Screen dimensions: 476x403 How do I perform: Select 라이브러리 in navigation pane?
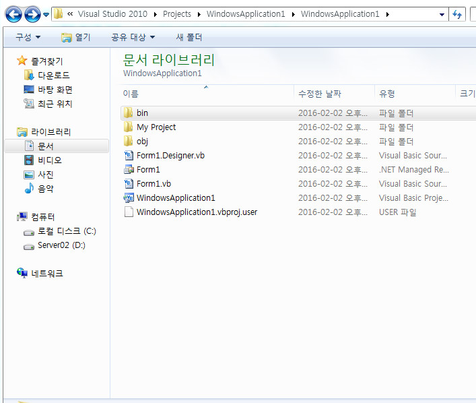pyautogui.click(x=50, y=132)
